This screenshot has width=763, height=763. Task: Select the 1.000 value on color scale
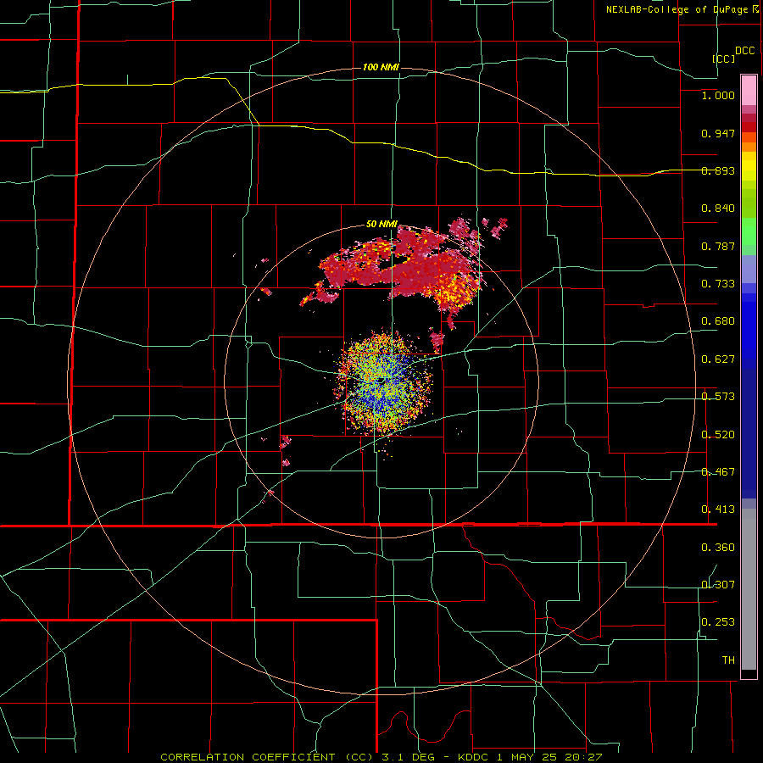[718, 95]
